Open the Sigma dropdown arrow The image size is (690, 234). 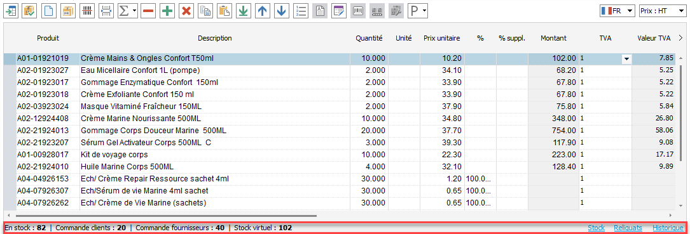[135, 11]
